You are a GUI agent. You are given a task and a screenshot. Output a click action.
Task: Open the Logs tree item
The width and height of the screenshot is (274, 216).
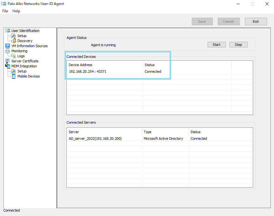(21, 56)
